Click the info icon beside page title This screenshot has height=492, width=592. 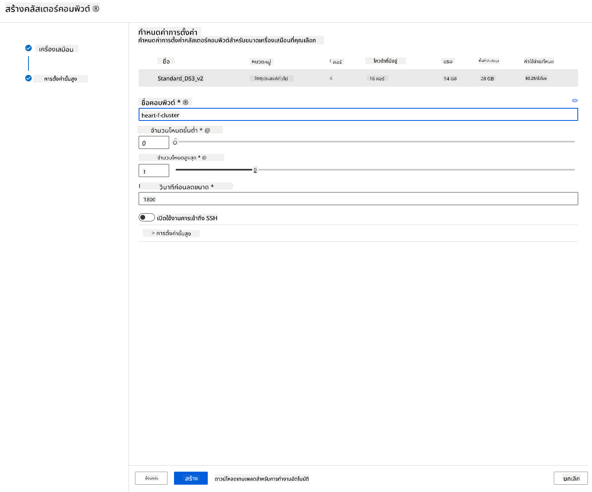[96, 9]
